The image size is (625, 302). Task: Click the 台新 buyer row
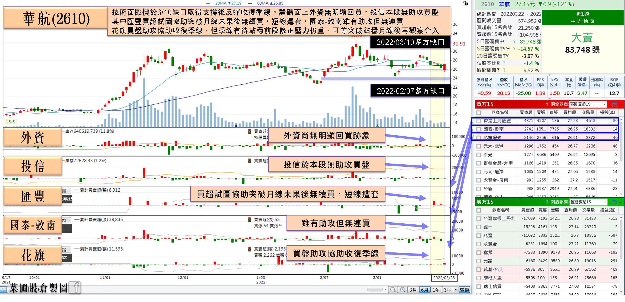[547, 189]
